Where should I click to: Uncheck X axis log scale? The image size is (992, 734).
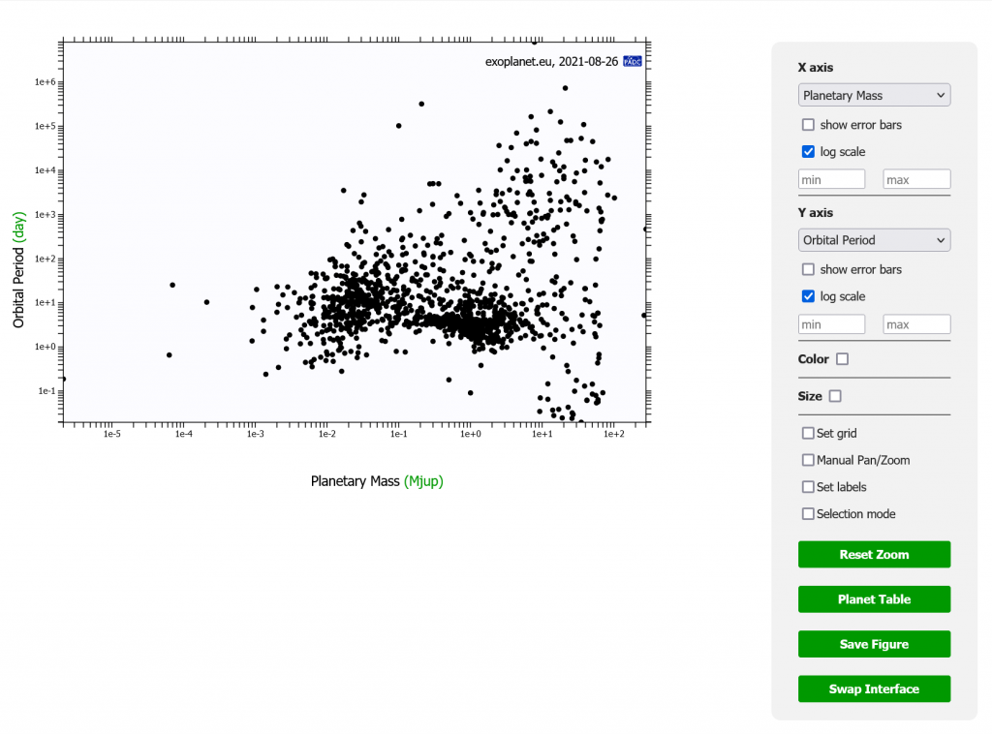(808, 152)
